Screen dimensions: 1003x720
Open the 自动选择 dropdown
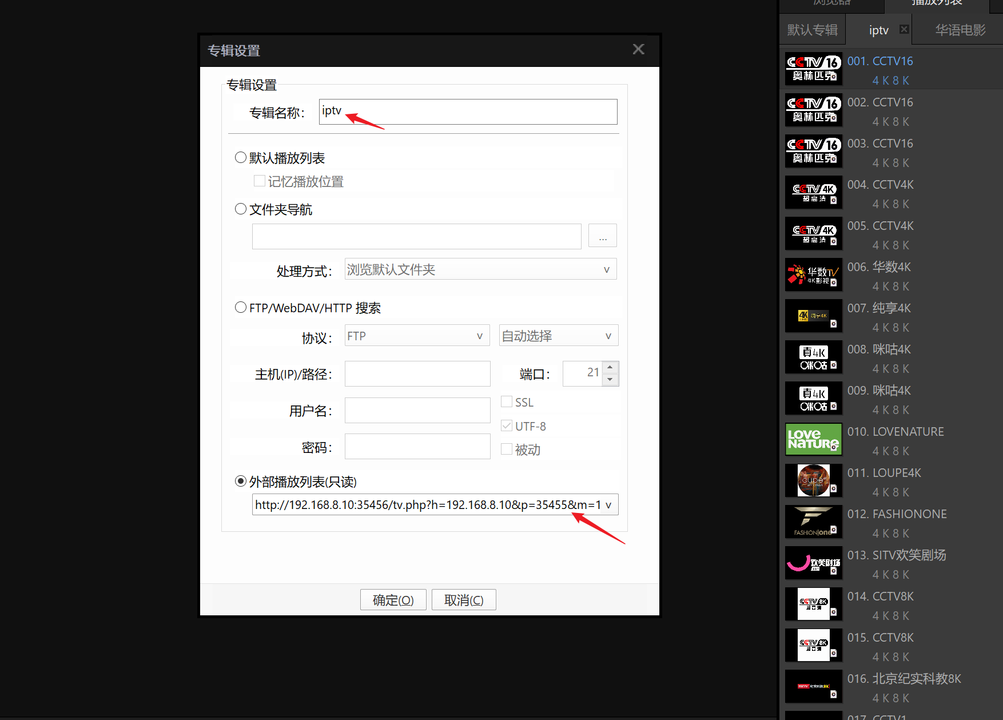point(559,336)
